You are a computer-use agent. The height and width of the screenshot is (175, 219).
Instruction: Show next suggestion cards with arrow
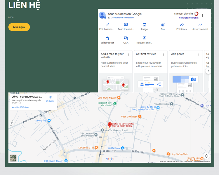(208, 71)
